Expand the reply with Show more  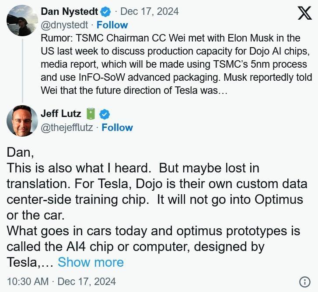[91, 262]
